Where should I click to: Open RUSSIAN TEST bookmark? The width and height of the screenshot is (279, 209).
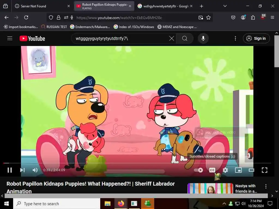[x=54, y=27]
